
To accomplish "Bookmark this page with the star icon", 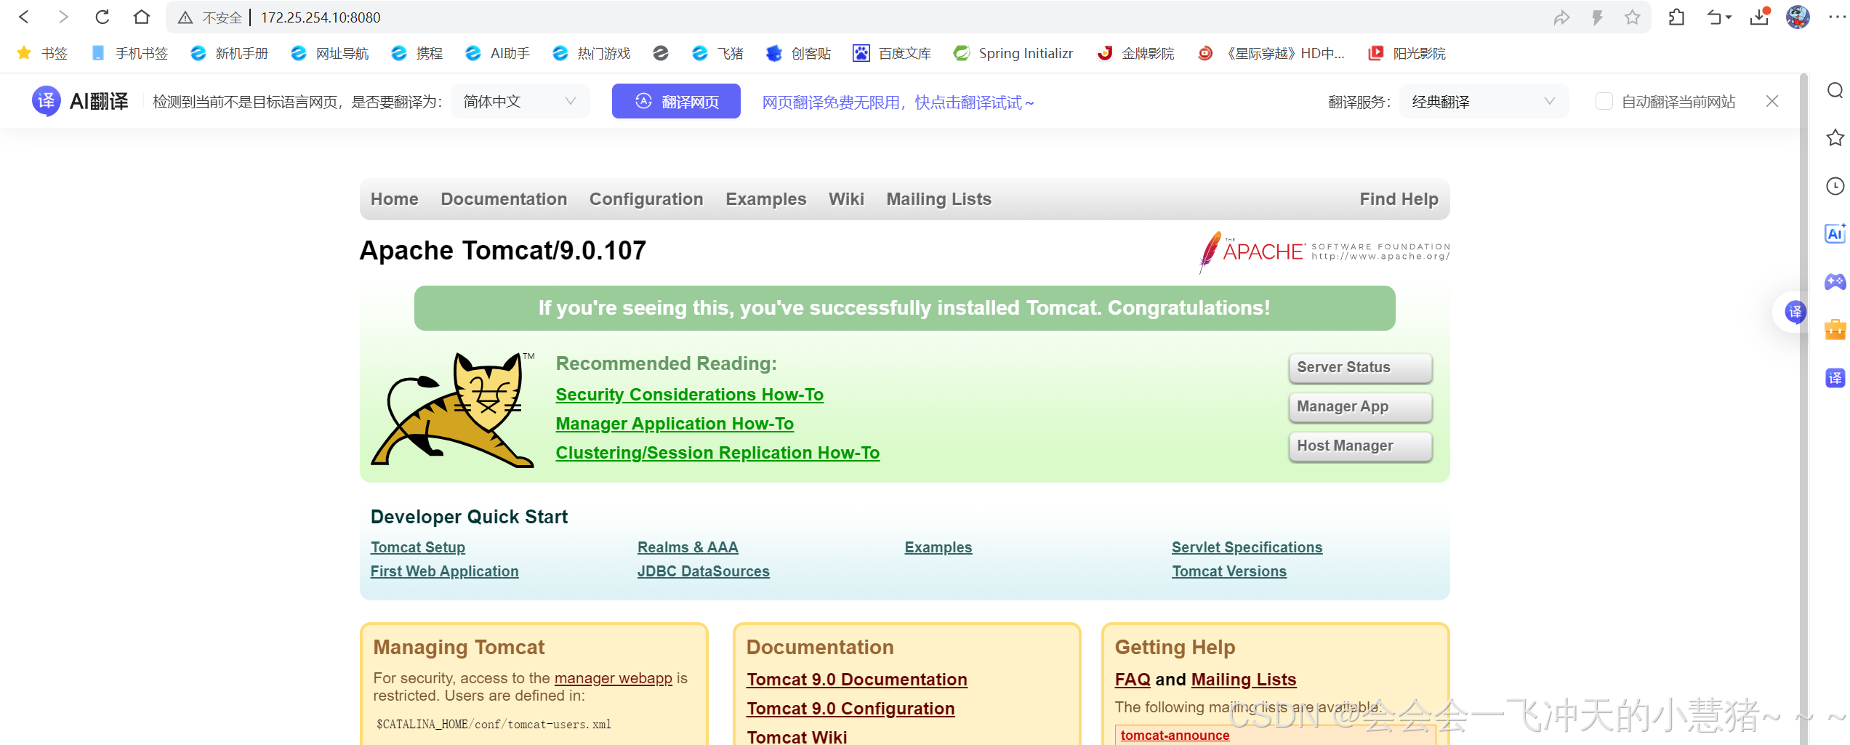I will pyautogui.click(x=1633, y=17).
